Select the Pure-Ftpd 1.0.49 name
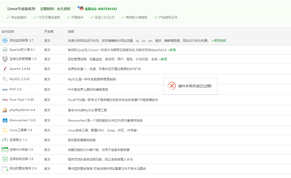Image resolution: width=291 pixels, height=178 pixels. click(x=22, y=100)
